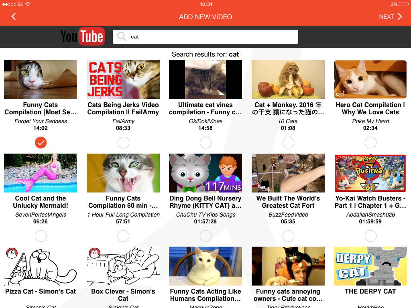Select Hero Cat Compilation video circle

pos(370,143)
